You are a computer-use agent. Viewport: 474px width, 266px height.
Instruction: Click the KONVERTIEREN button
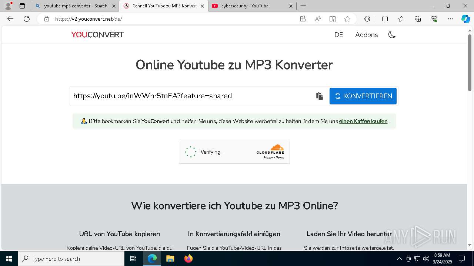(x=363, y=96)
